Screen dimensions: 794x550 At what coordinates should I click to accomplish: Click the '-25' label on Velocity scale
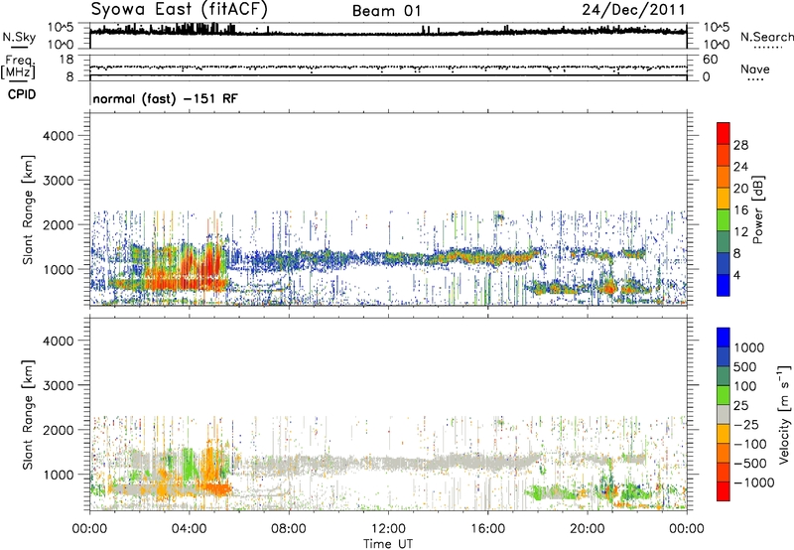(x=746, y=425)
